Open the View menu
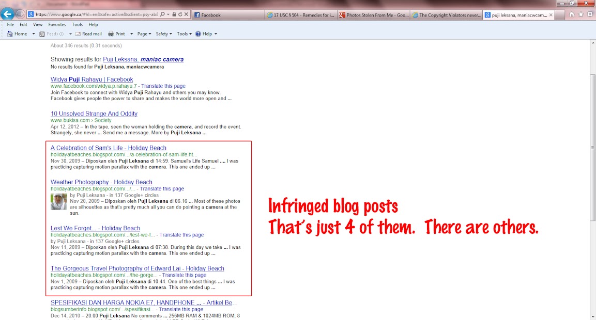The image size is (596, 320). [38, 24]
